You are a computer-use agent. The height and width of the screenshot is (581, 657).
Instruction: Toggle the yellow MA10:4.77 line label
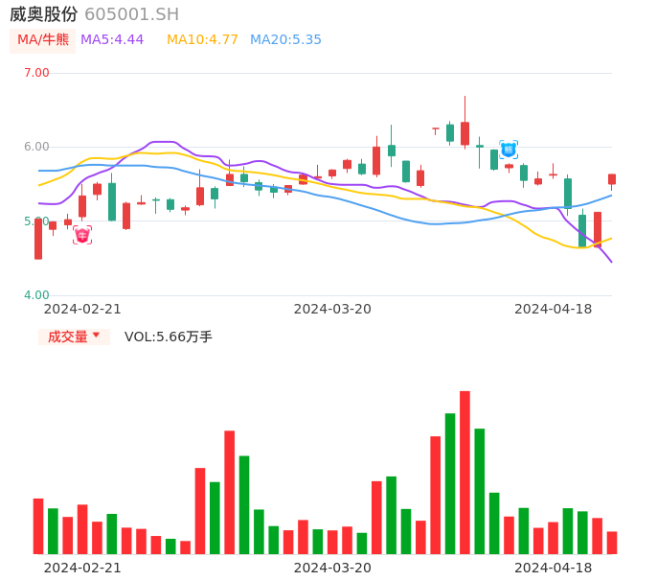(202, 40)
